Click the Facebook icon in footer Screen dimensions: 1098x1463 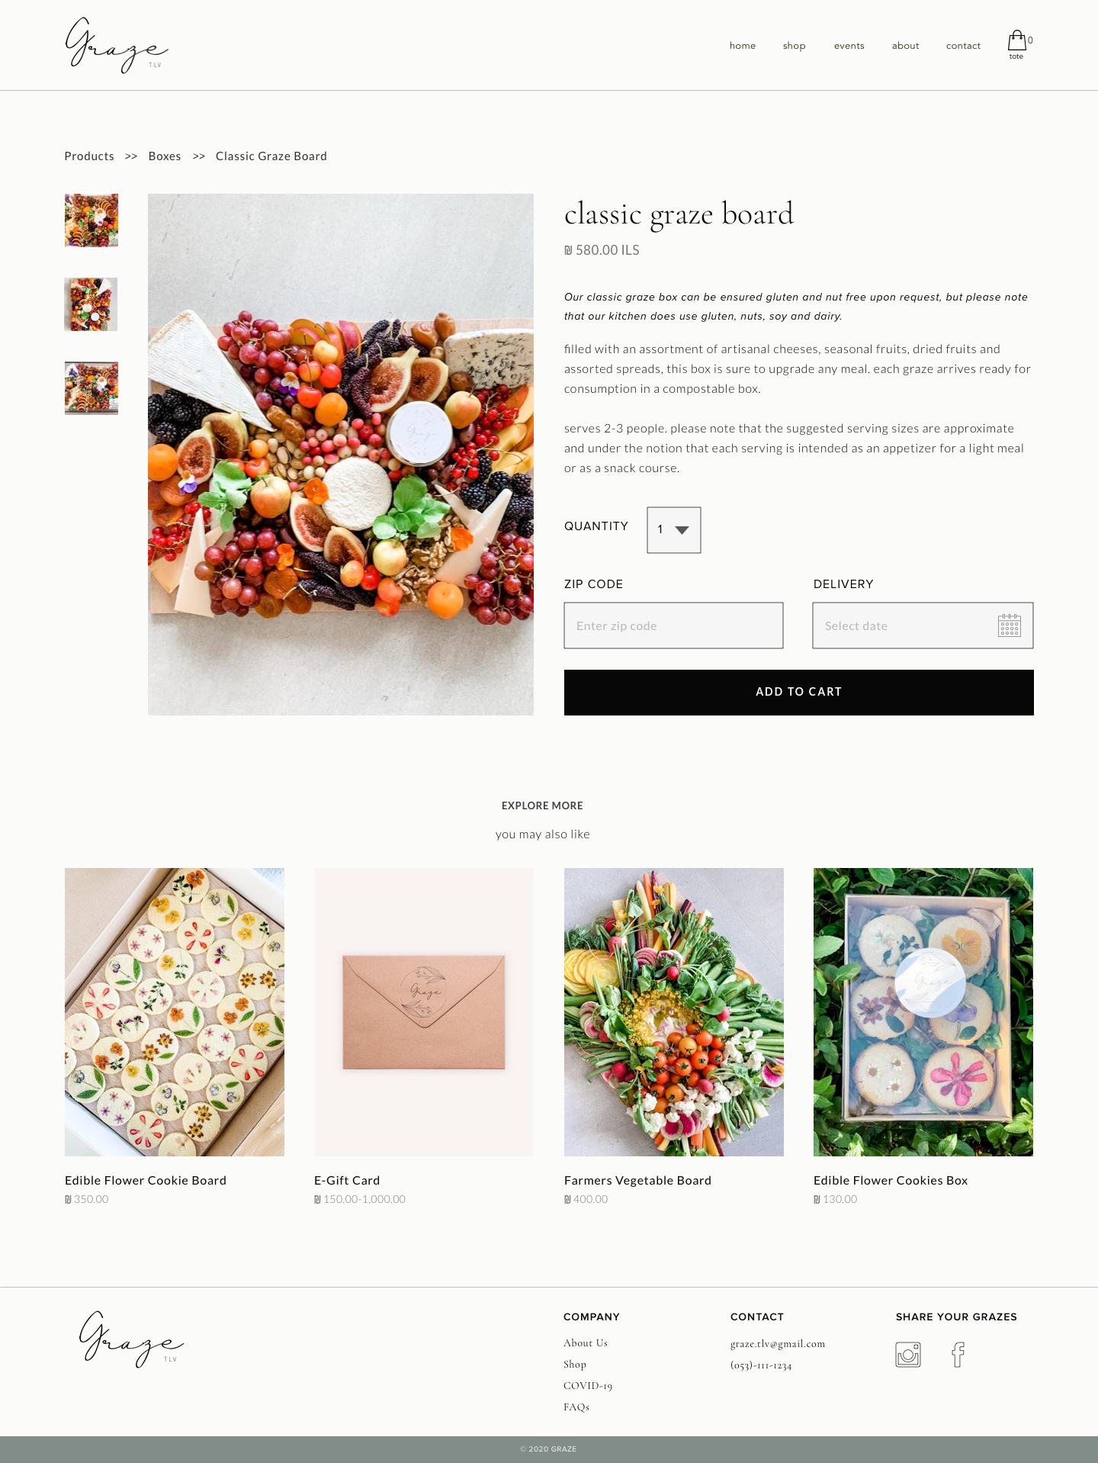click(958, 1355)
